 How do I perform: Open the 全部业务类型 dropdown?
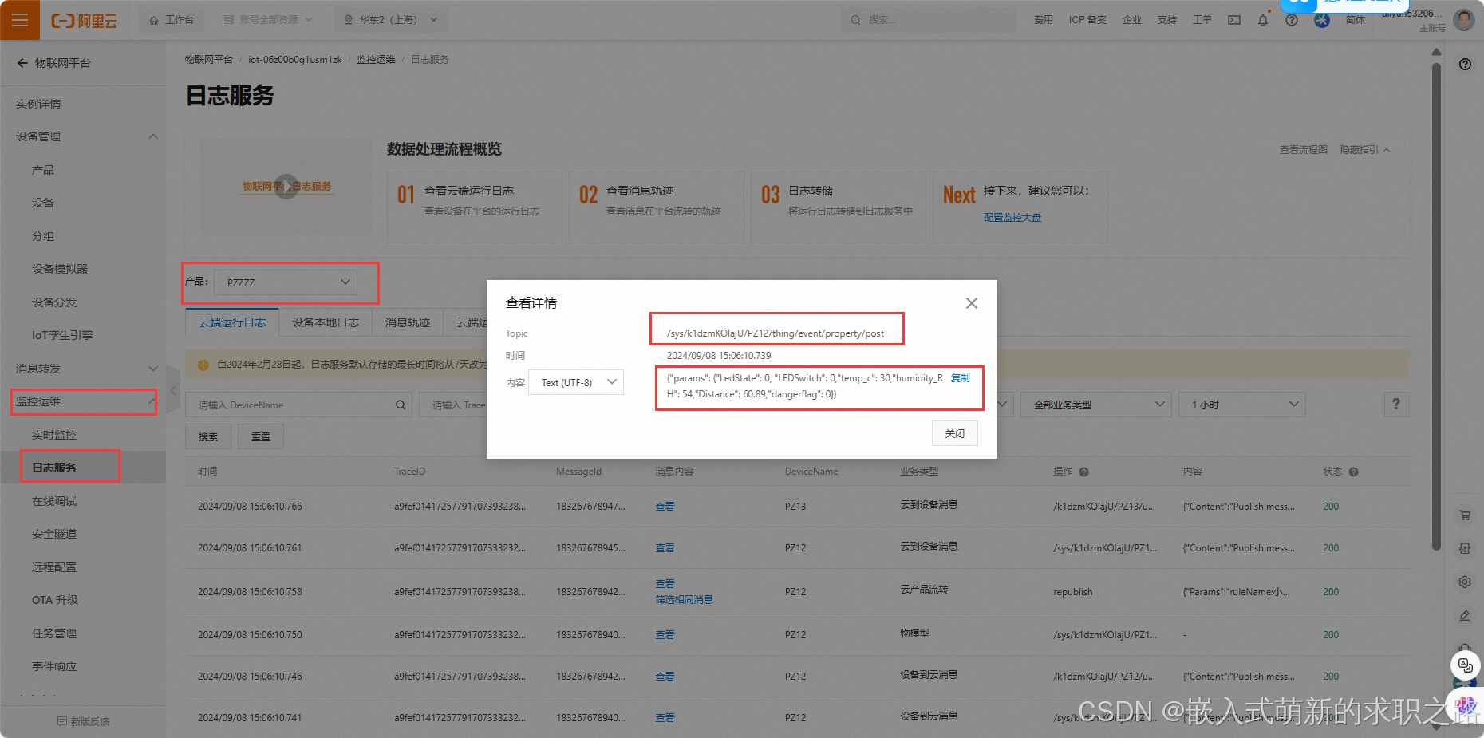tap(1095, 405)
